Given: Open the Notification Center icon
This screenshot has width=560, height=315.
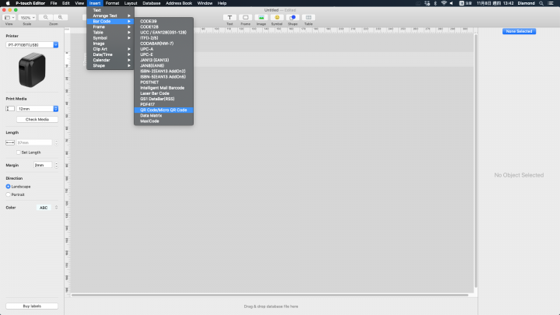Looking at the screenshot, I should pos(551,3).
